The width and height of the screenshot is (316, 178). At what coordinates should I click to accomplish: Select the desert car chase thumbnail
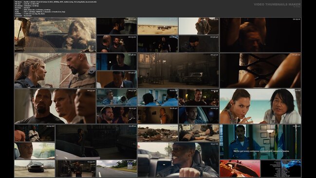point(158,26)
